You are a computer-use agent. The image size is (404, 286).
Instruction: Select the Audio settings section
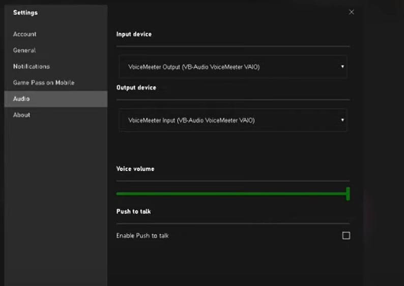[x=21, y=99]
